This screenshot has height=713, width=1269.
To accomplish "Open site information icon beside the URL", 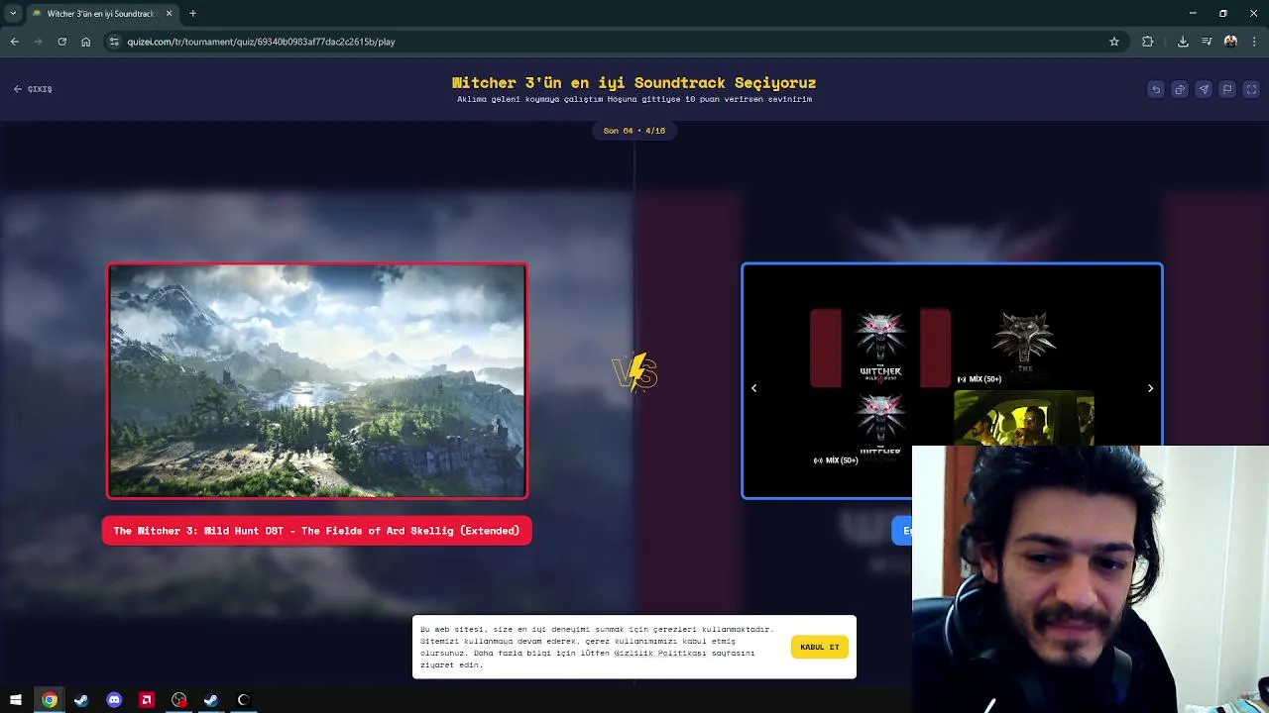I will pyautogui.click(x=114, y=42).
